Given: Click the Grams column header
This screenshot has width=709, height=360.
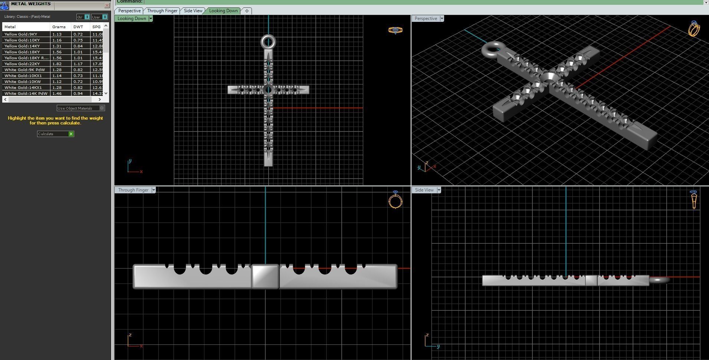Looking at the screenshot, I should click(60, 27).
